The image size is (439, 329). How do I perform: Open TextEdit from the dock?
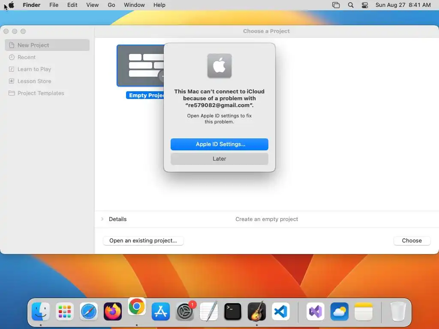[x=209, y=311]
